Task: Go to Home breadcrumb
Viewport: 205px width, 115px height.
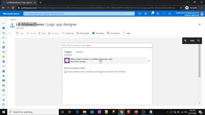Action: pos(13,19)
